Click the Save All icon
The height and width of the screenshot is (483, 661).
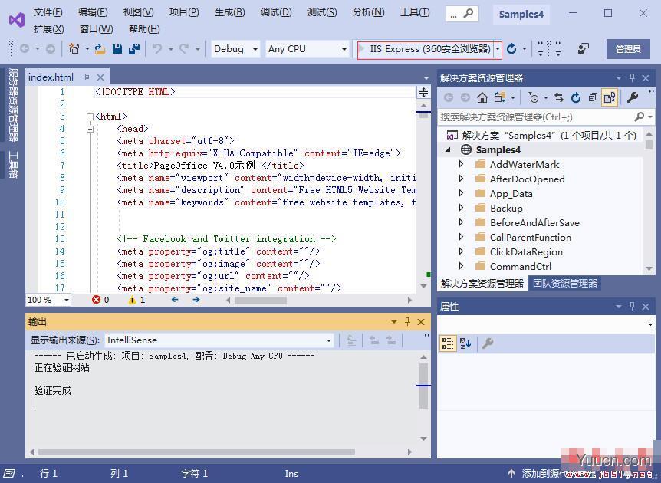click(134, 49)
